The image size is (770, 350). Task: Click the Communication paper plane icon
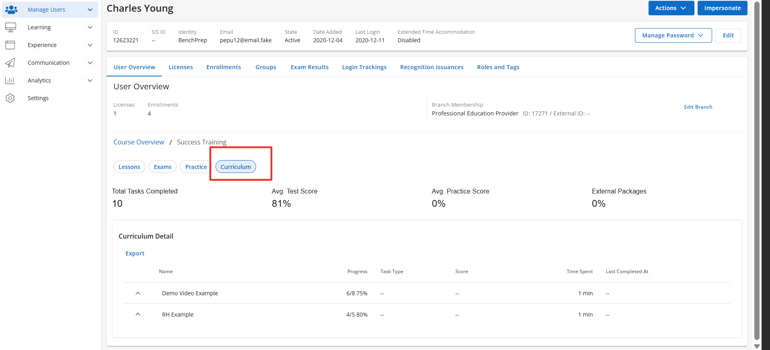tap(10, 63)
